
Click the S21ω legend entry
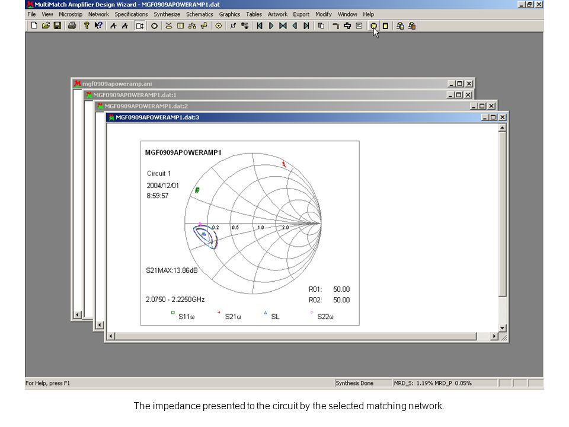click(x=229, y=316)
